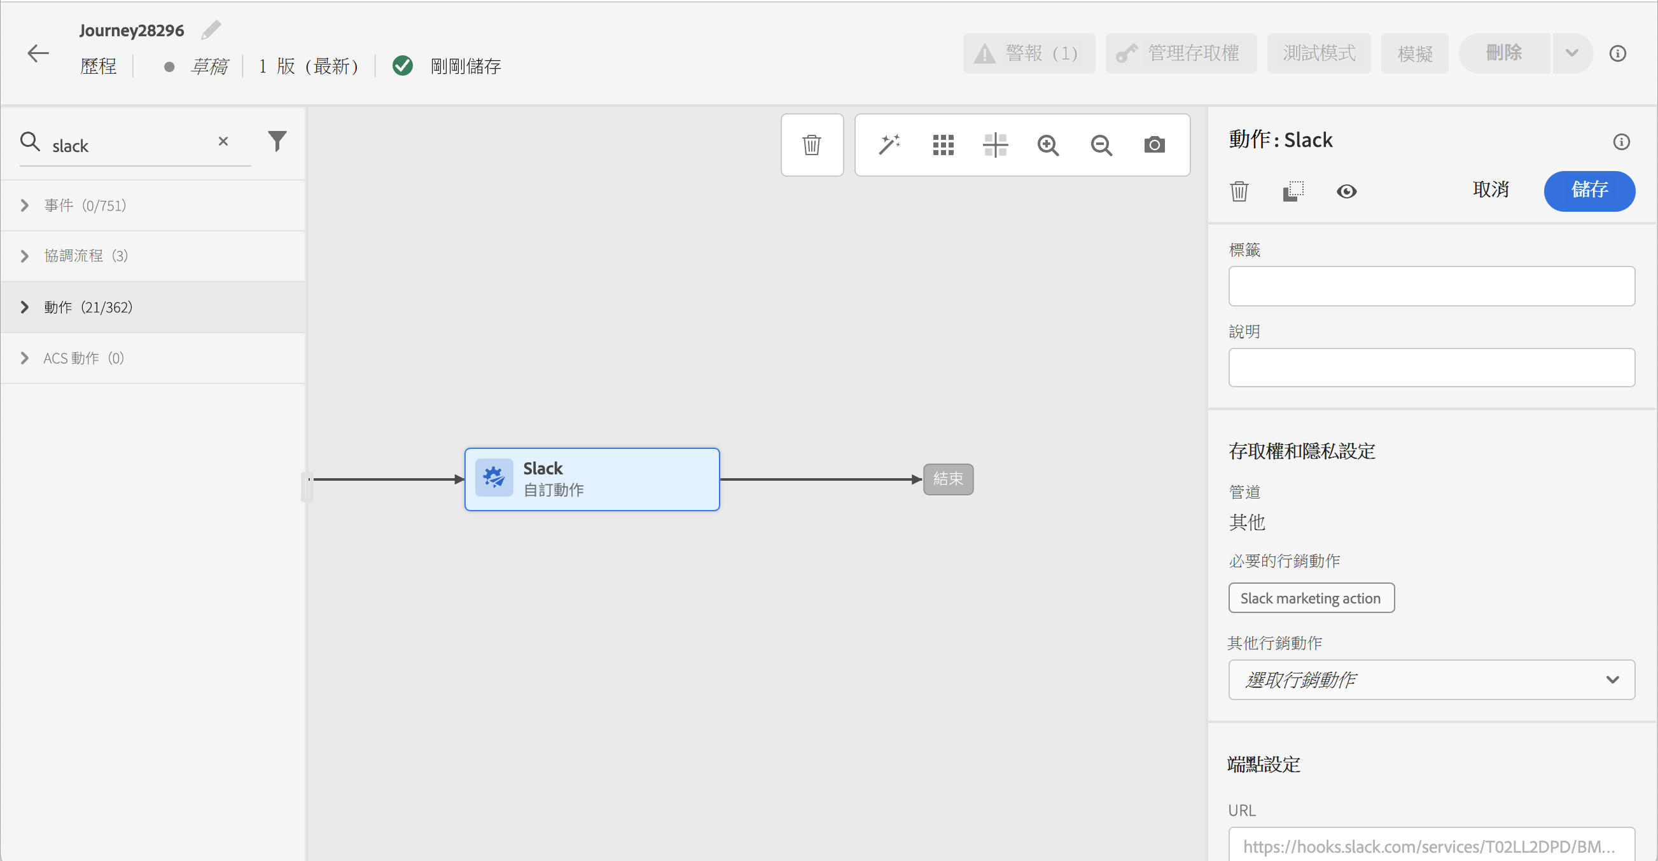This screenshot has height=861, width=1658.
Task: Click the zoom out magnifier icon
Action: point(1101,145)
